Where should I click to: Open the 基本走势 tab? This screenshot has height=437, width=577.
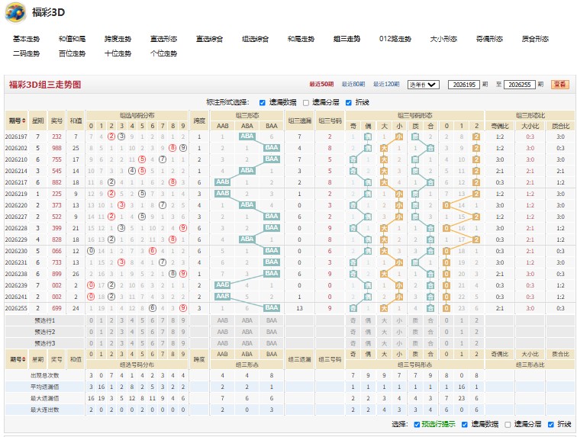click(26, 39)
